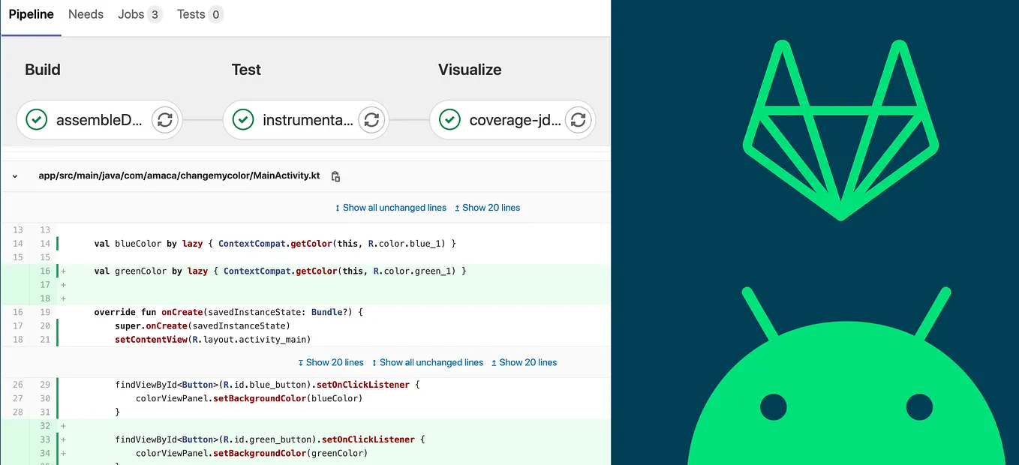The height and width of the screenshot is (465, 1019).
Task: Click the coverage-jd… passed status icon
Action: tap(449, 120)
